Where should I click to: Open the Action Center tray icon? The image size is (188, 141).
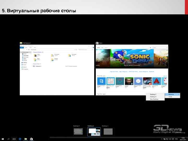pos(173,139)
